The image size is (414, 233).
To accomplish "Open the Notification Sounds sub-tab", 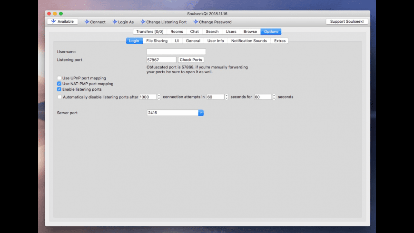I will (249, 40).
